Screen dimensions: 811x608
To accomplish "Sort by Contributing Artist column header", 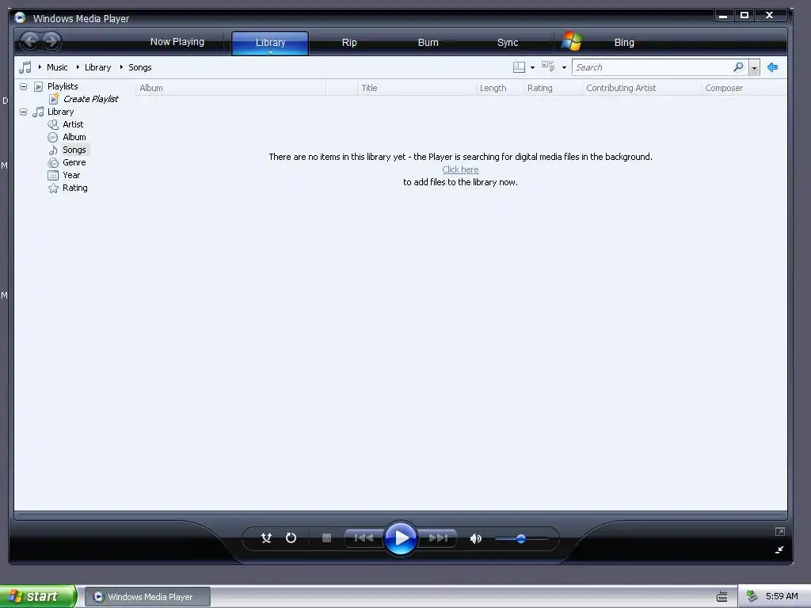I will (642, 88).
